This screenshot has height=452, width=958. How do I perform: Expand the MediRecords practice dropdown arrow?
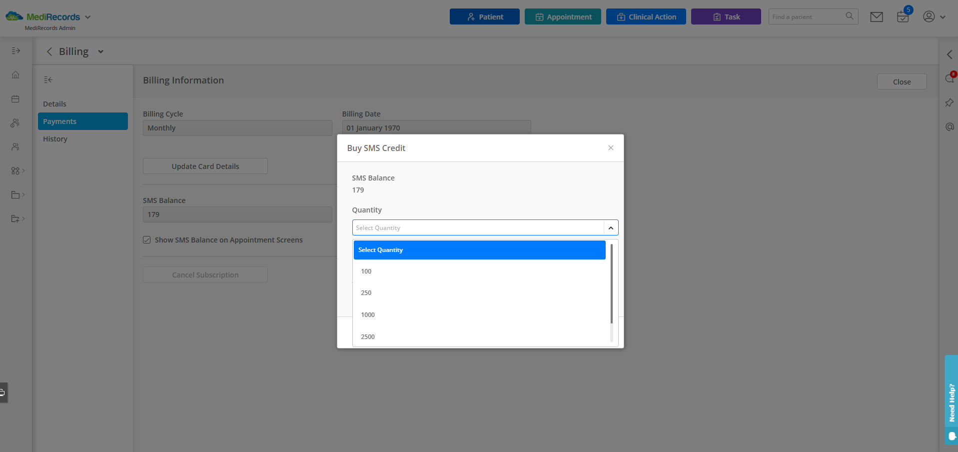point(88,17)
